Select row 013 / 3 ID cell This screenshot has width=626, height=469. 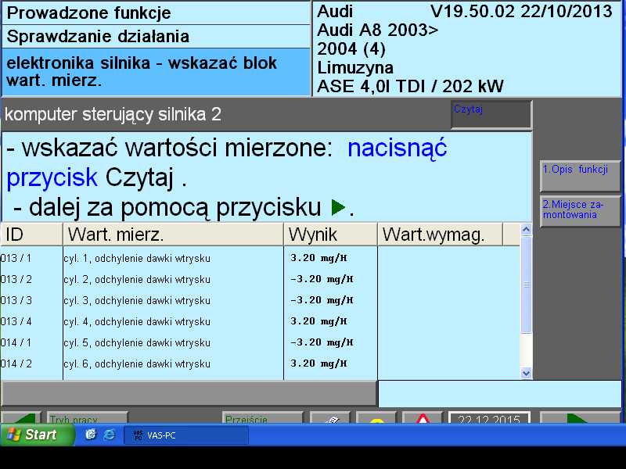[16, 301]
